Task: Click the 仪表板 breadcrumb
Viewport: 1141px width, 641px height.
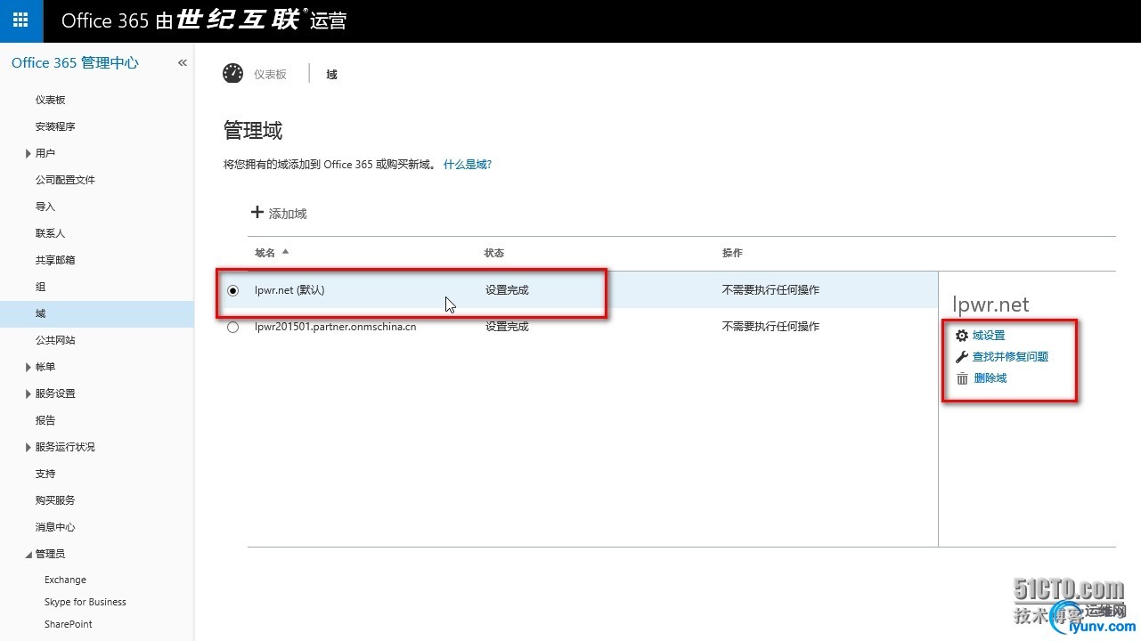Action: pyautogui.click(x=270, y=75)
